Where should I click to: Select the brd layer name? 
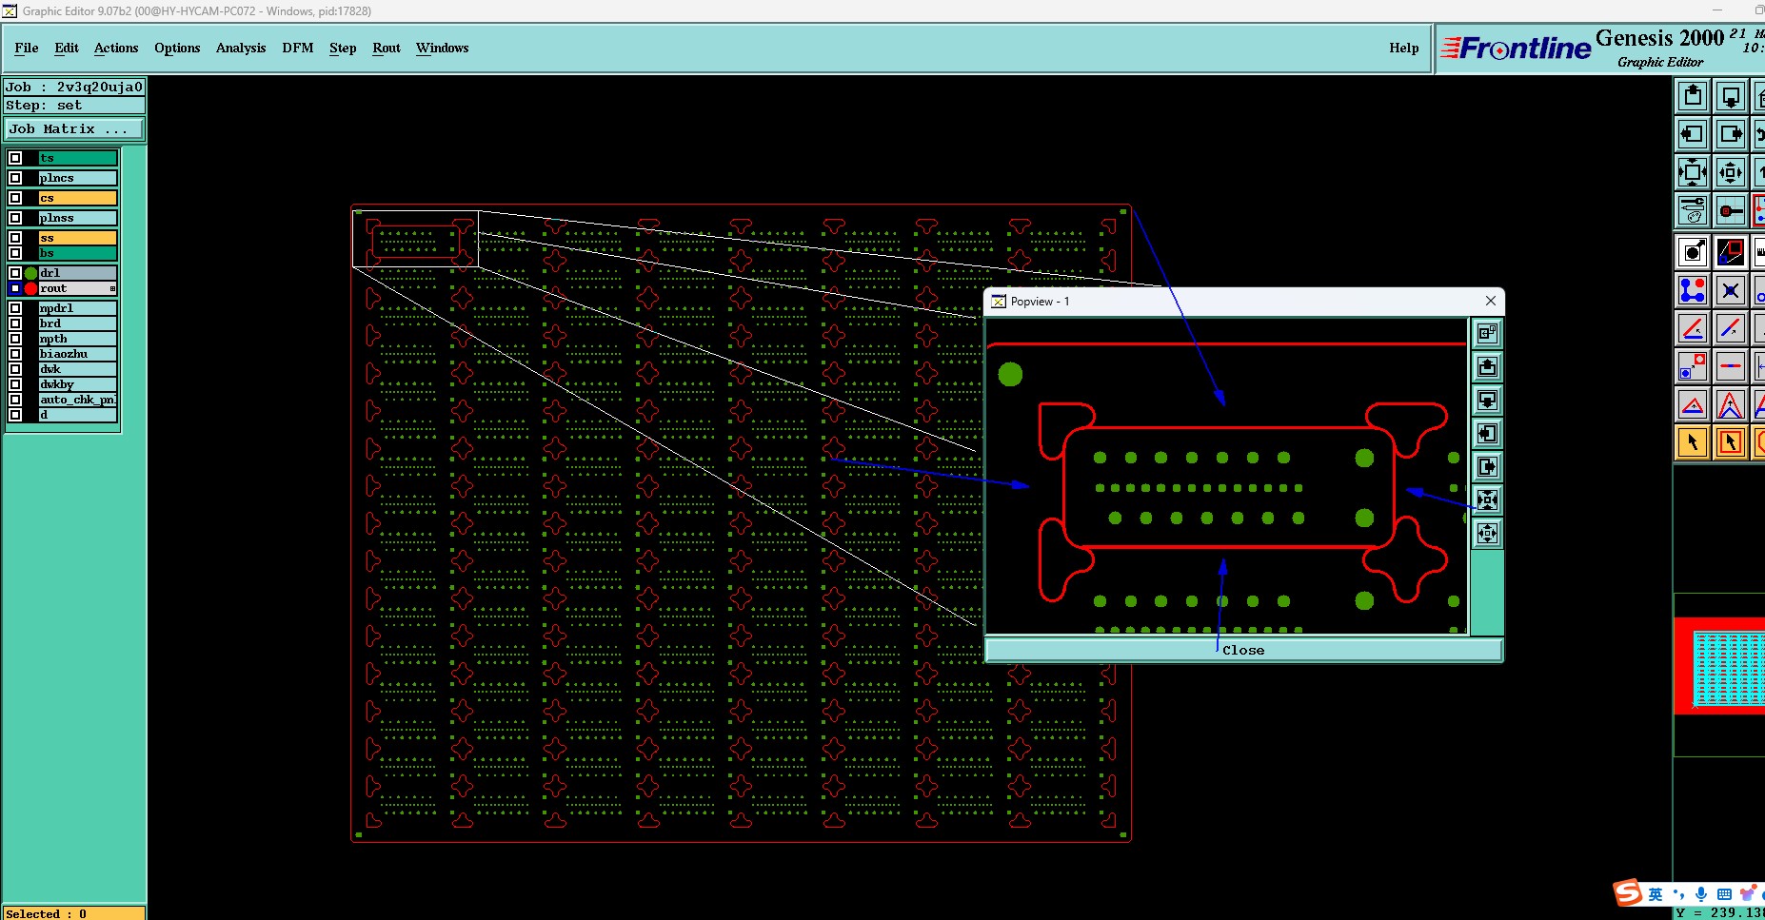click(78, 323)
